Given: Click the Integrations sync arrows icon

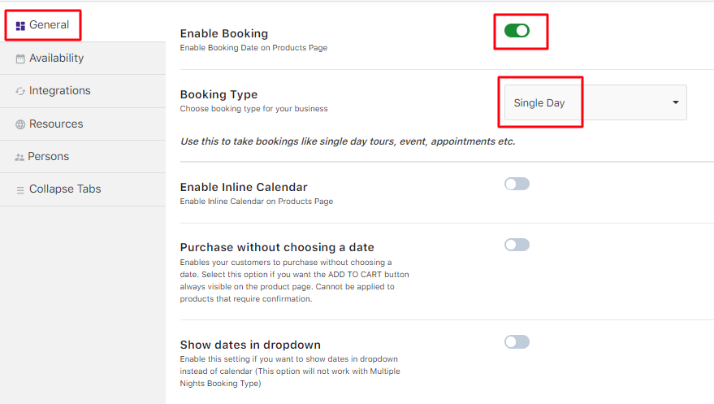Looking at the screenshot, I should (20, 91).
